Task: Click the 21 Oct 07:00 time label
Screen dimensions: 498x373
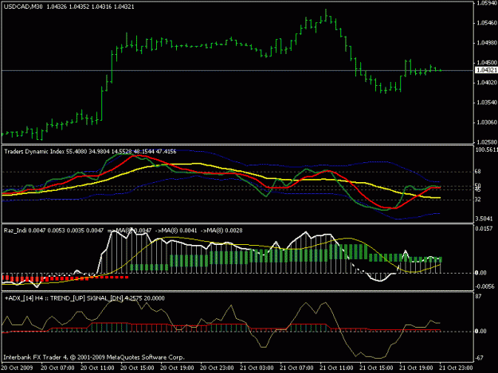Action: tap(296, 367)
